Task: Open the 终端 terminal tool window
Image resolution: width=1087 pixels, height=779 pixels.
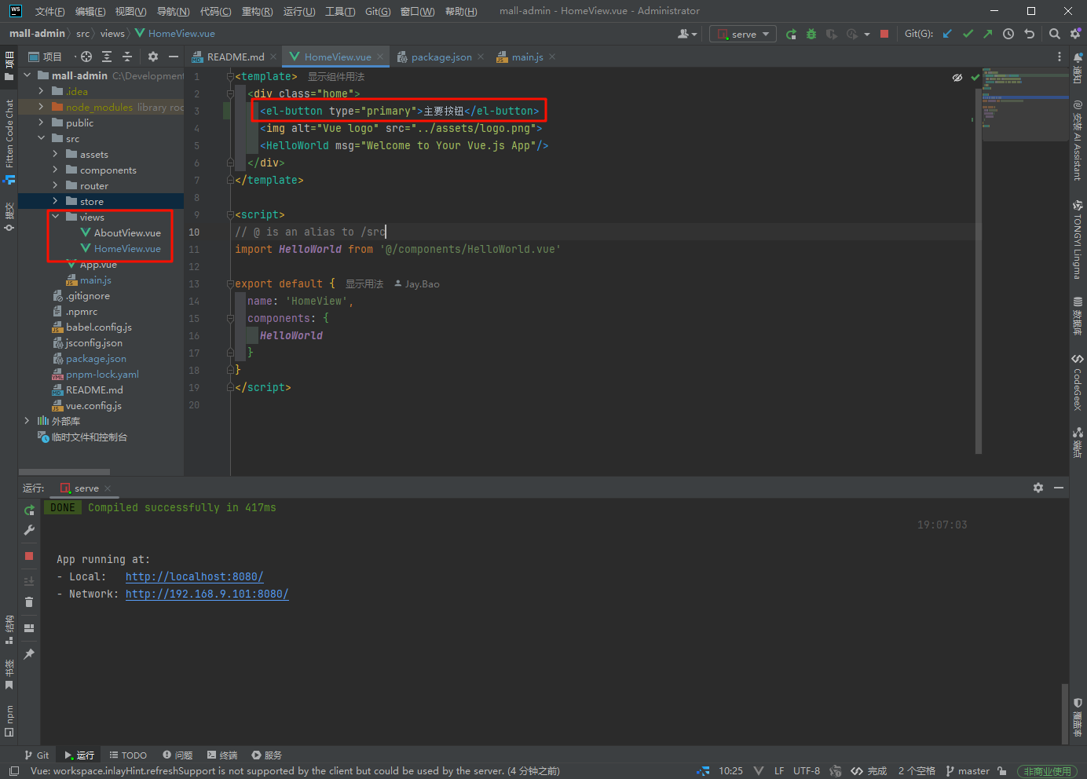Action: pos(222,755)
